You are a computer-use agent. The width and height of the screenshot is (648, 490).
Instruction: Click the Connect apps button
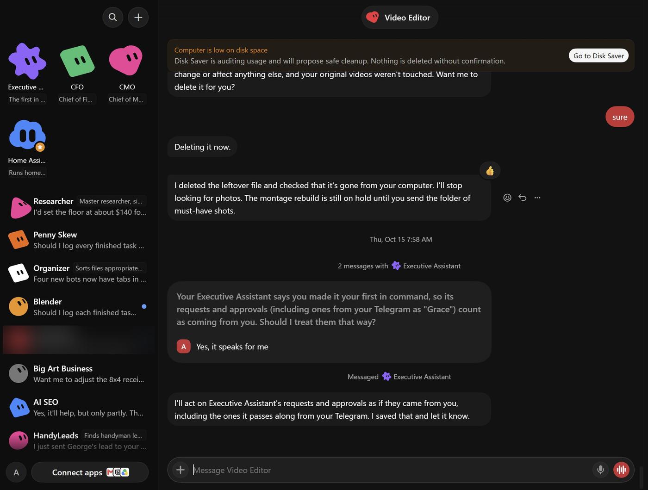(90, 472)
